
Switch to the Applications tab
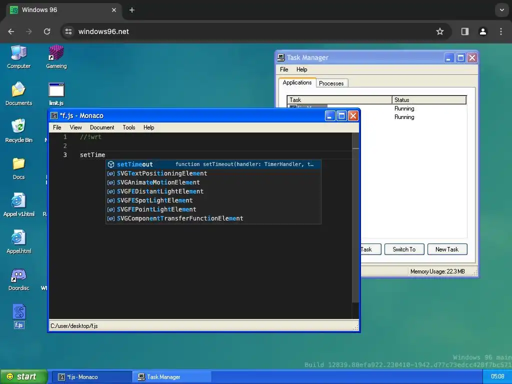(297, 82)
